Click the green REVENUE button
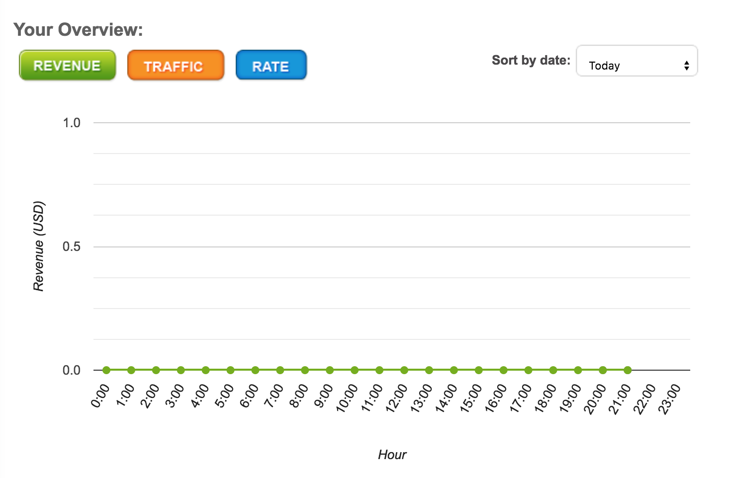 pyautogui.click(x=67, y=65)
